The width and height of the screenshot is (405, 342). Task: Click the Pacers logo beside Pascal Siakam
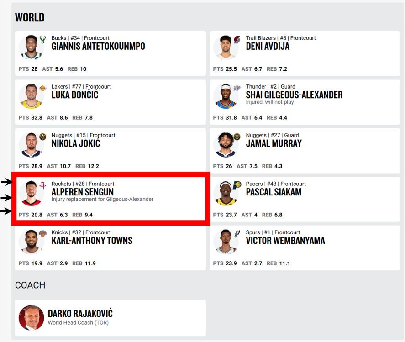pos(237,185)
